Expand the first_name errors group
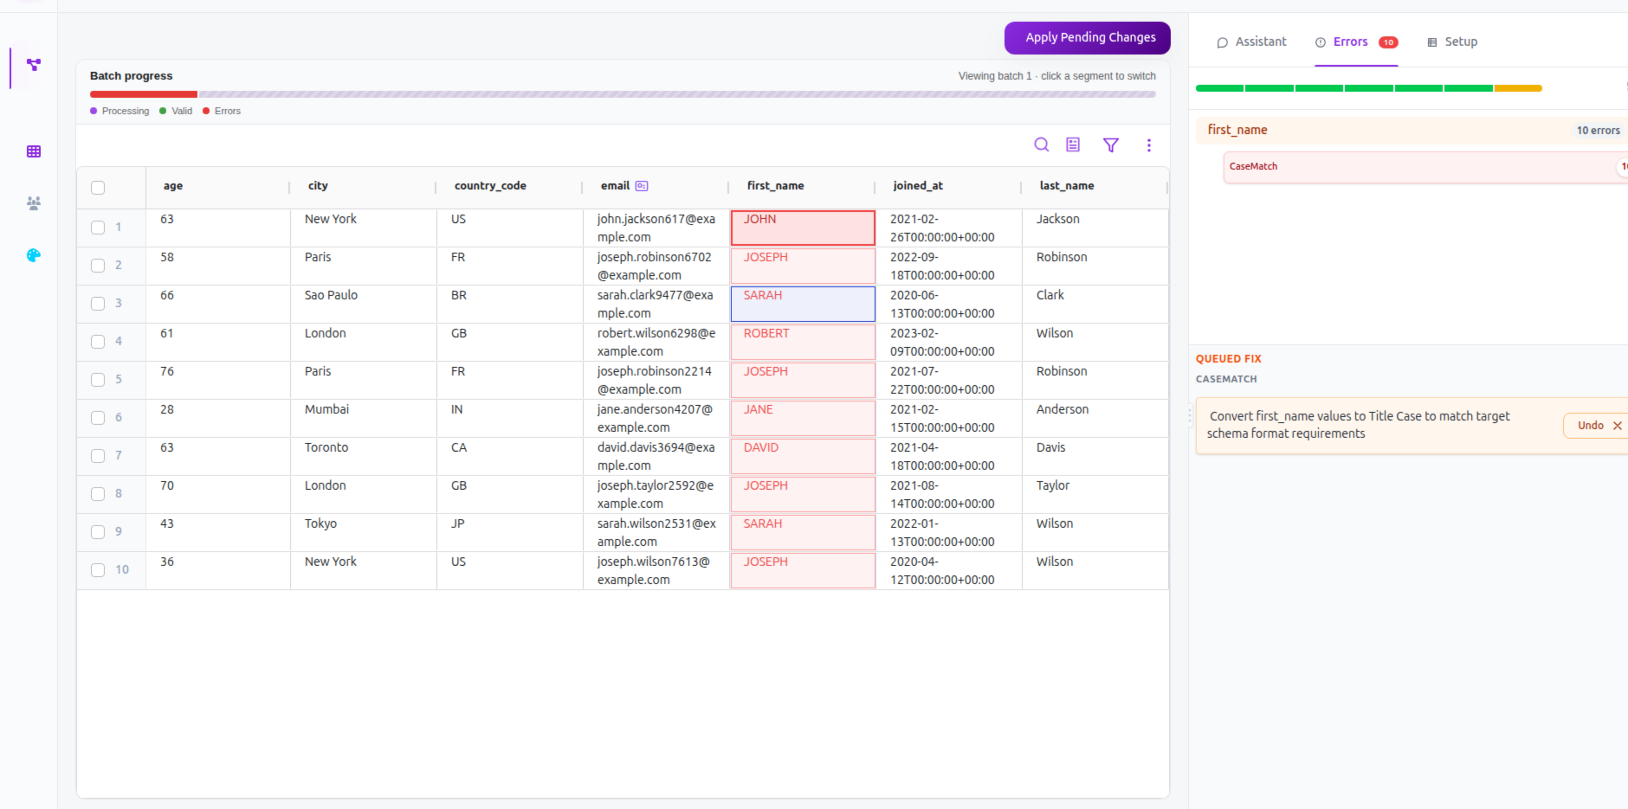The width and height of the screenshot is (1628, 809). pos(1412,130)
